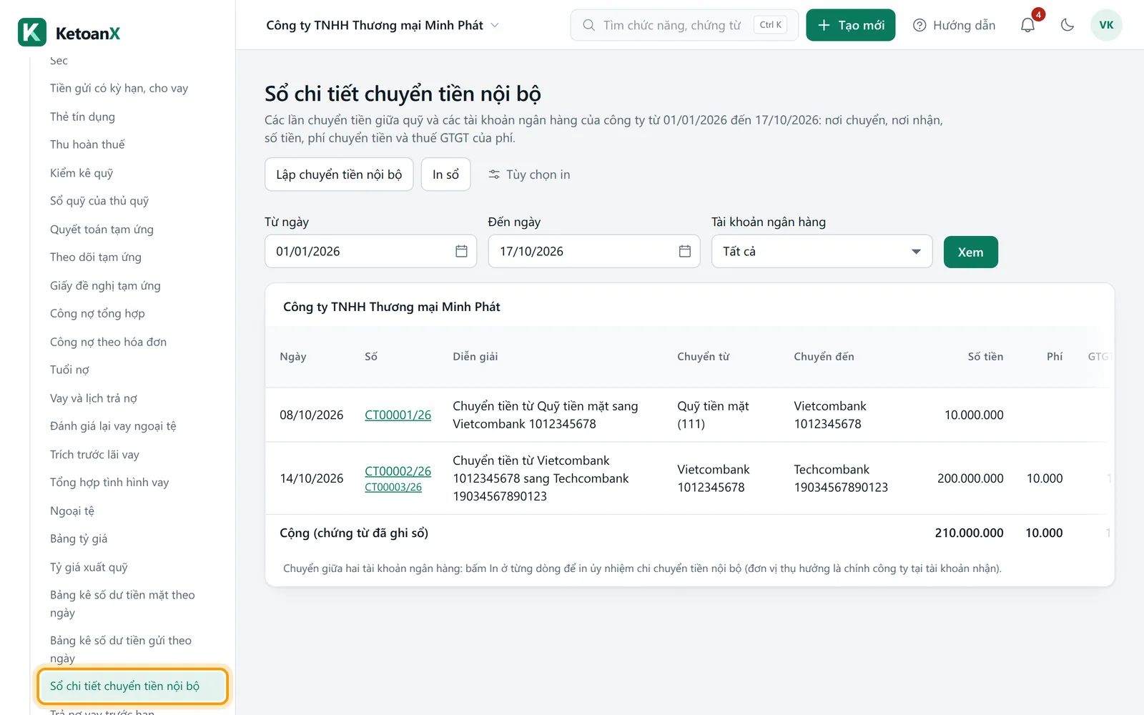
Task: Click the Xem button
Action: [x=970, y=252]
